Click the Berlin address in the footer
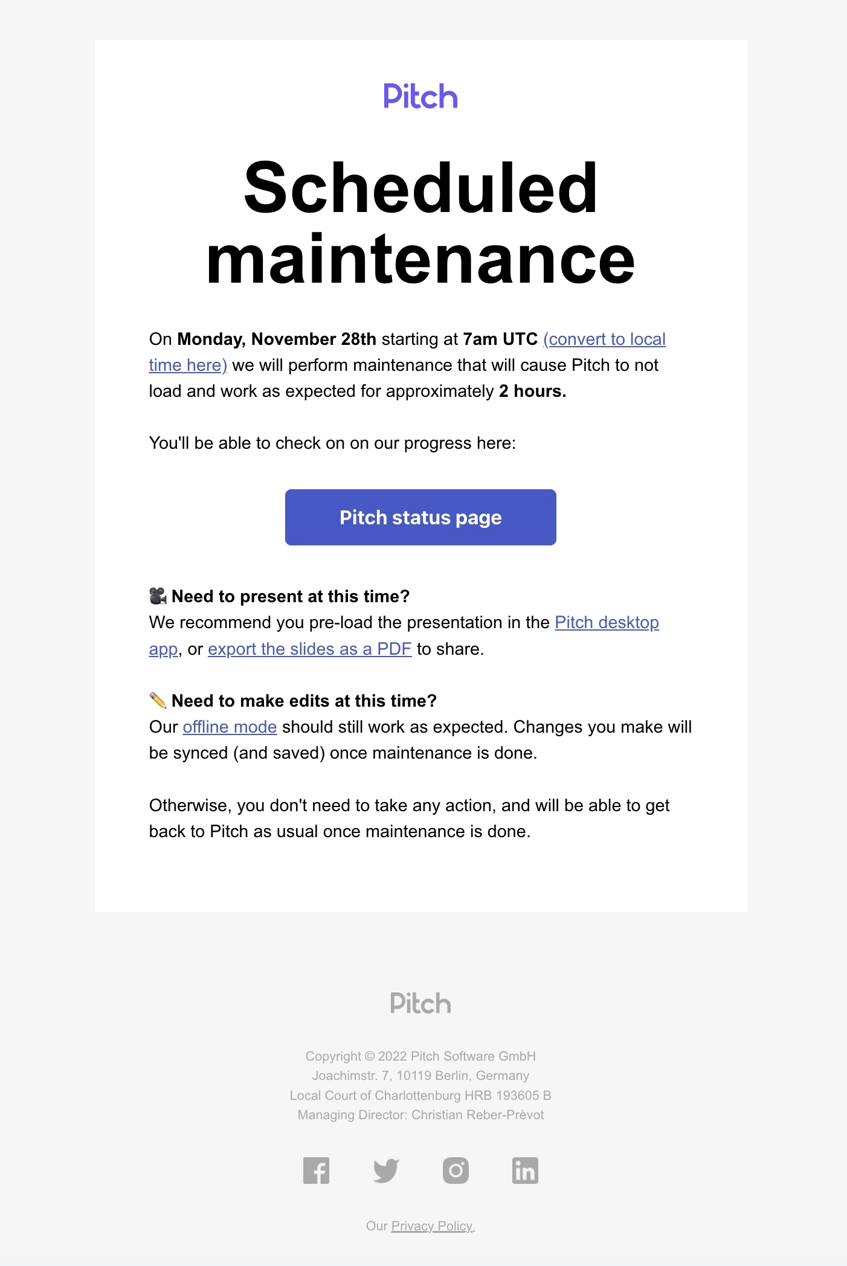The image size is (847, 1266). (421, 1076)
